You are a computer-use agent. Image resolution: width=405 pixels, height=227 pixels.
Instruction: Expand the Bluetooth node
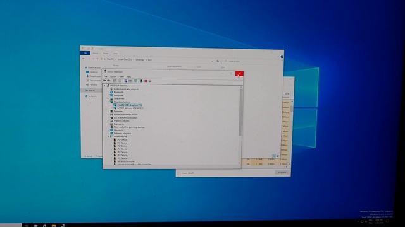coord(108,92)
